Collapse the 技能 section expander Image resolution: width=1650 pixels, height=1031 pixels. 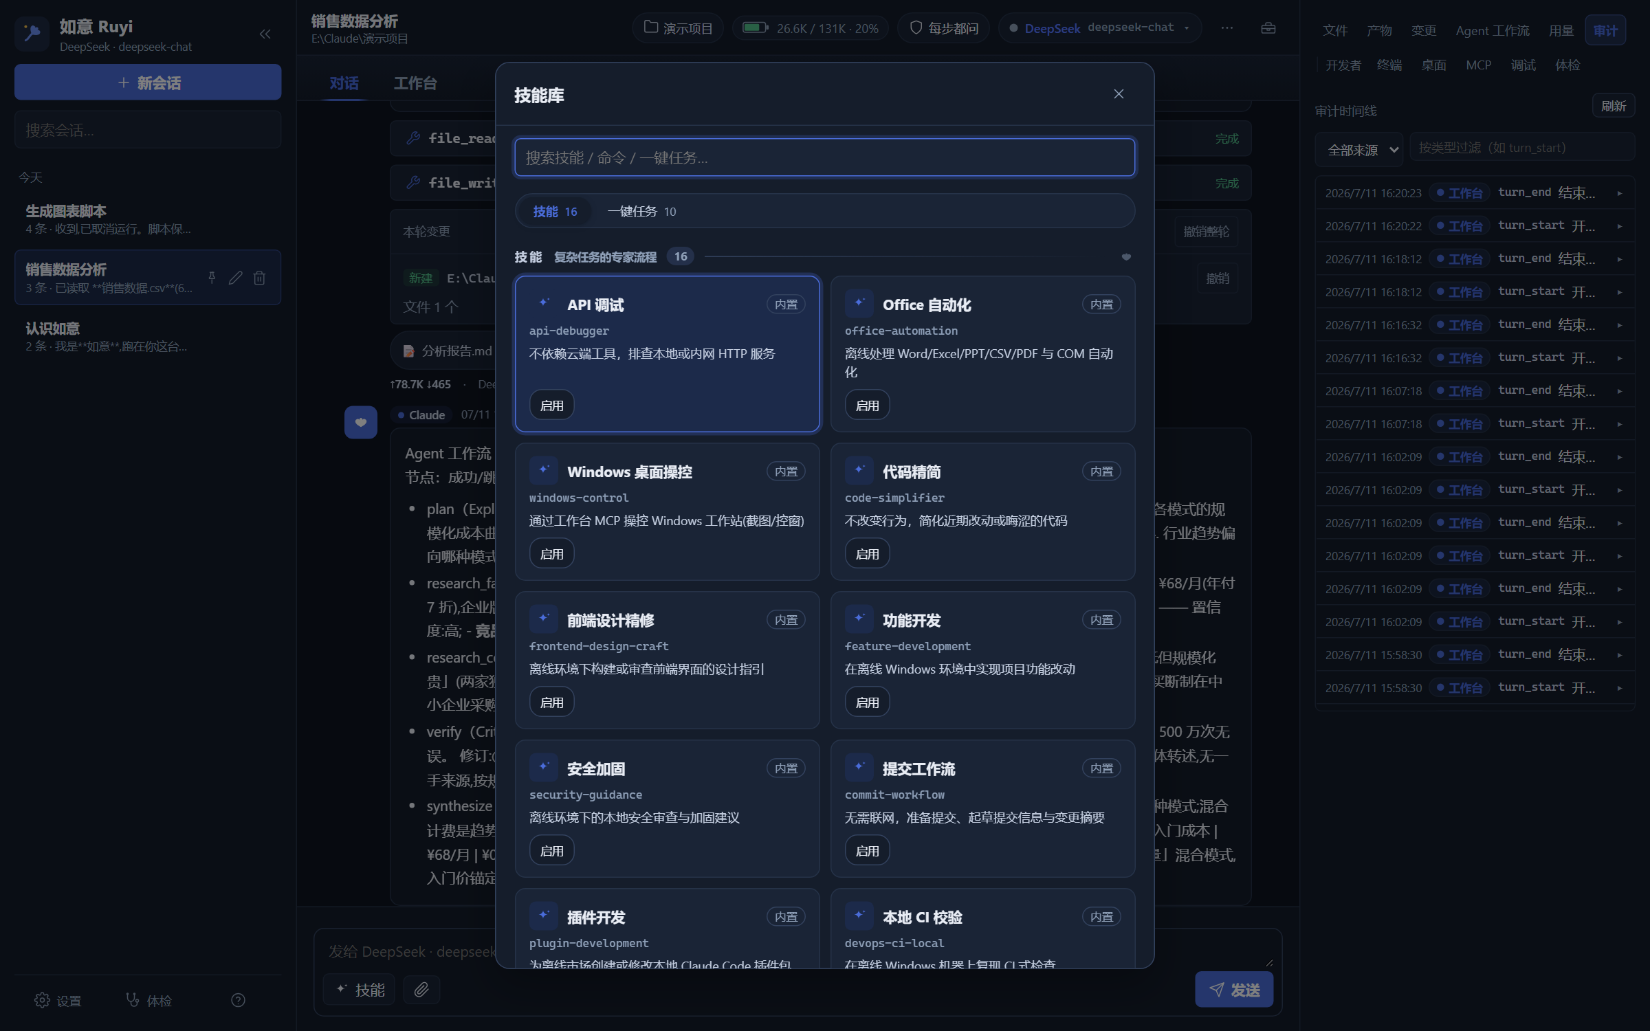[x=1126, y=256]
